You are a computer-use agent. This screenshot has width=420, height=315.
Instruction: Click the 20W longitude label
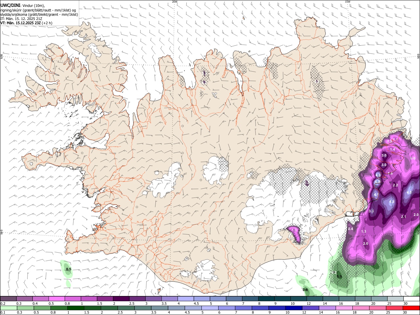click(175, 2)
